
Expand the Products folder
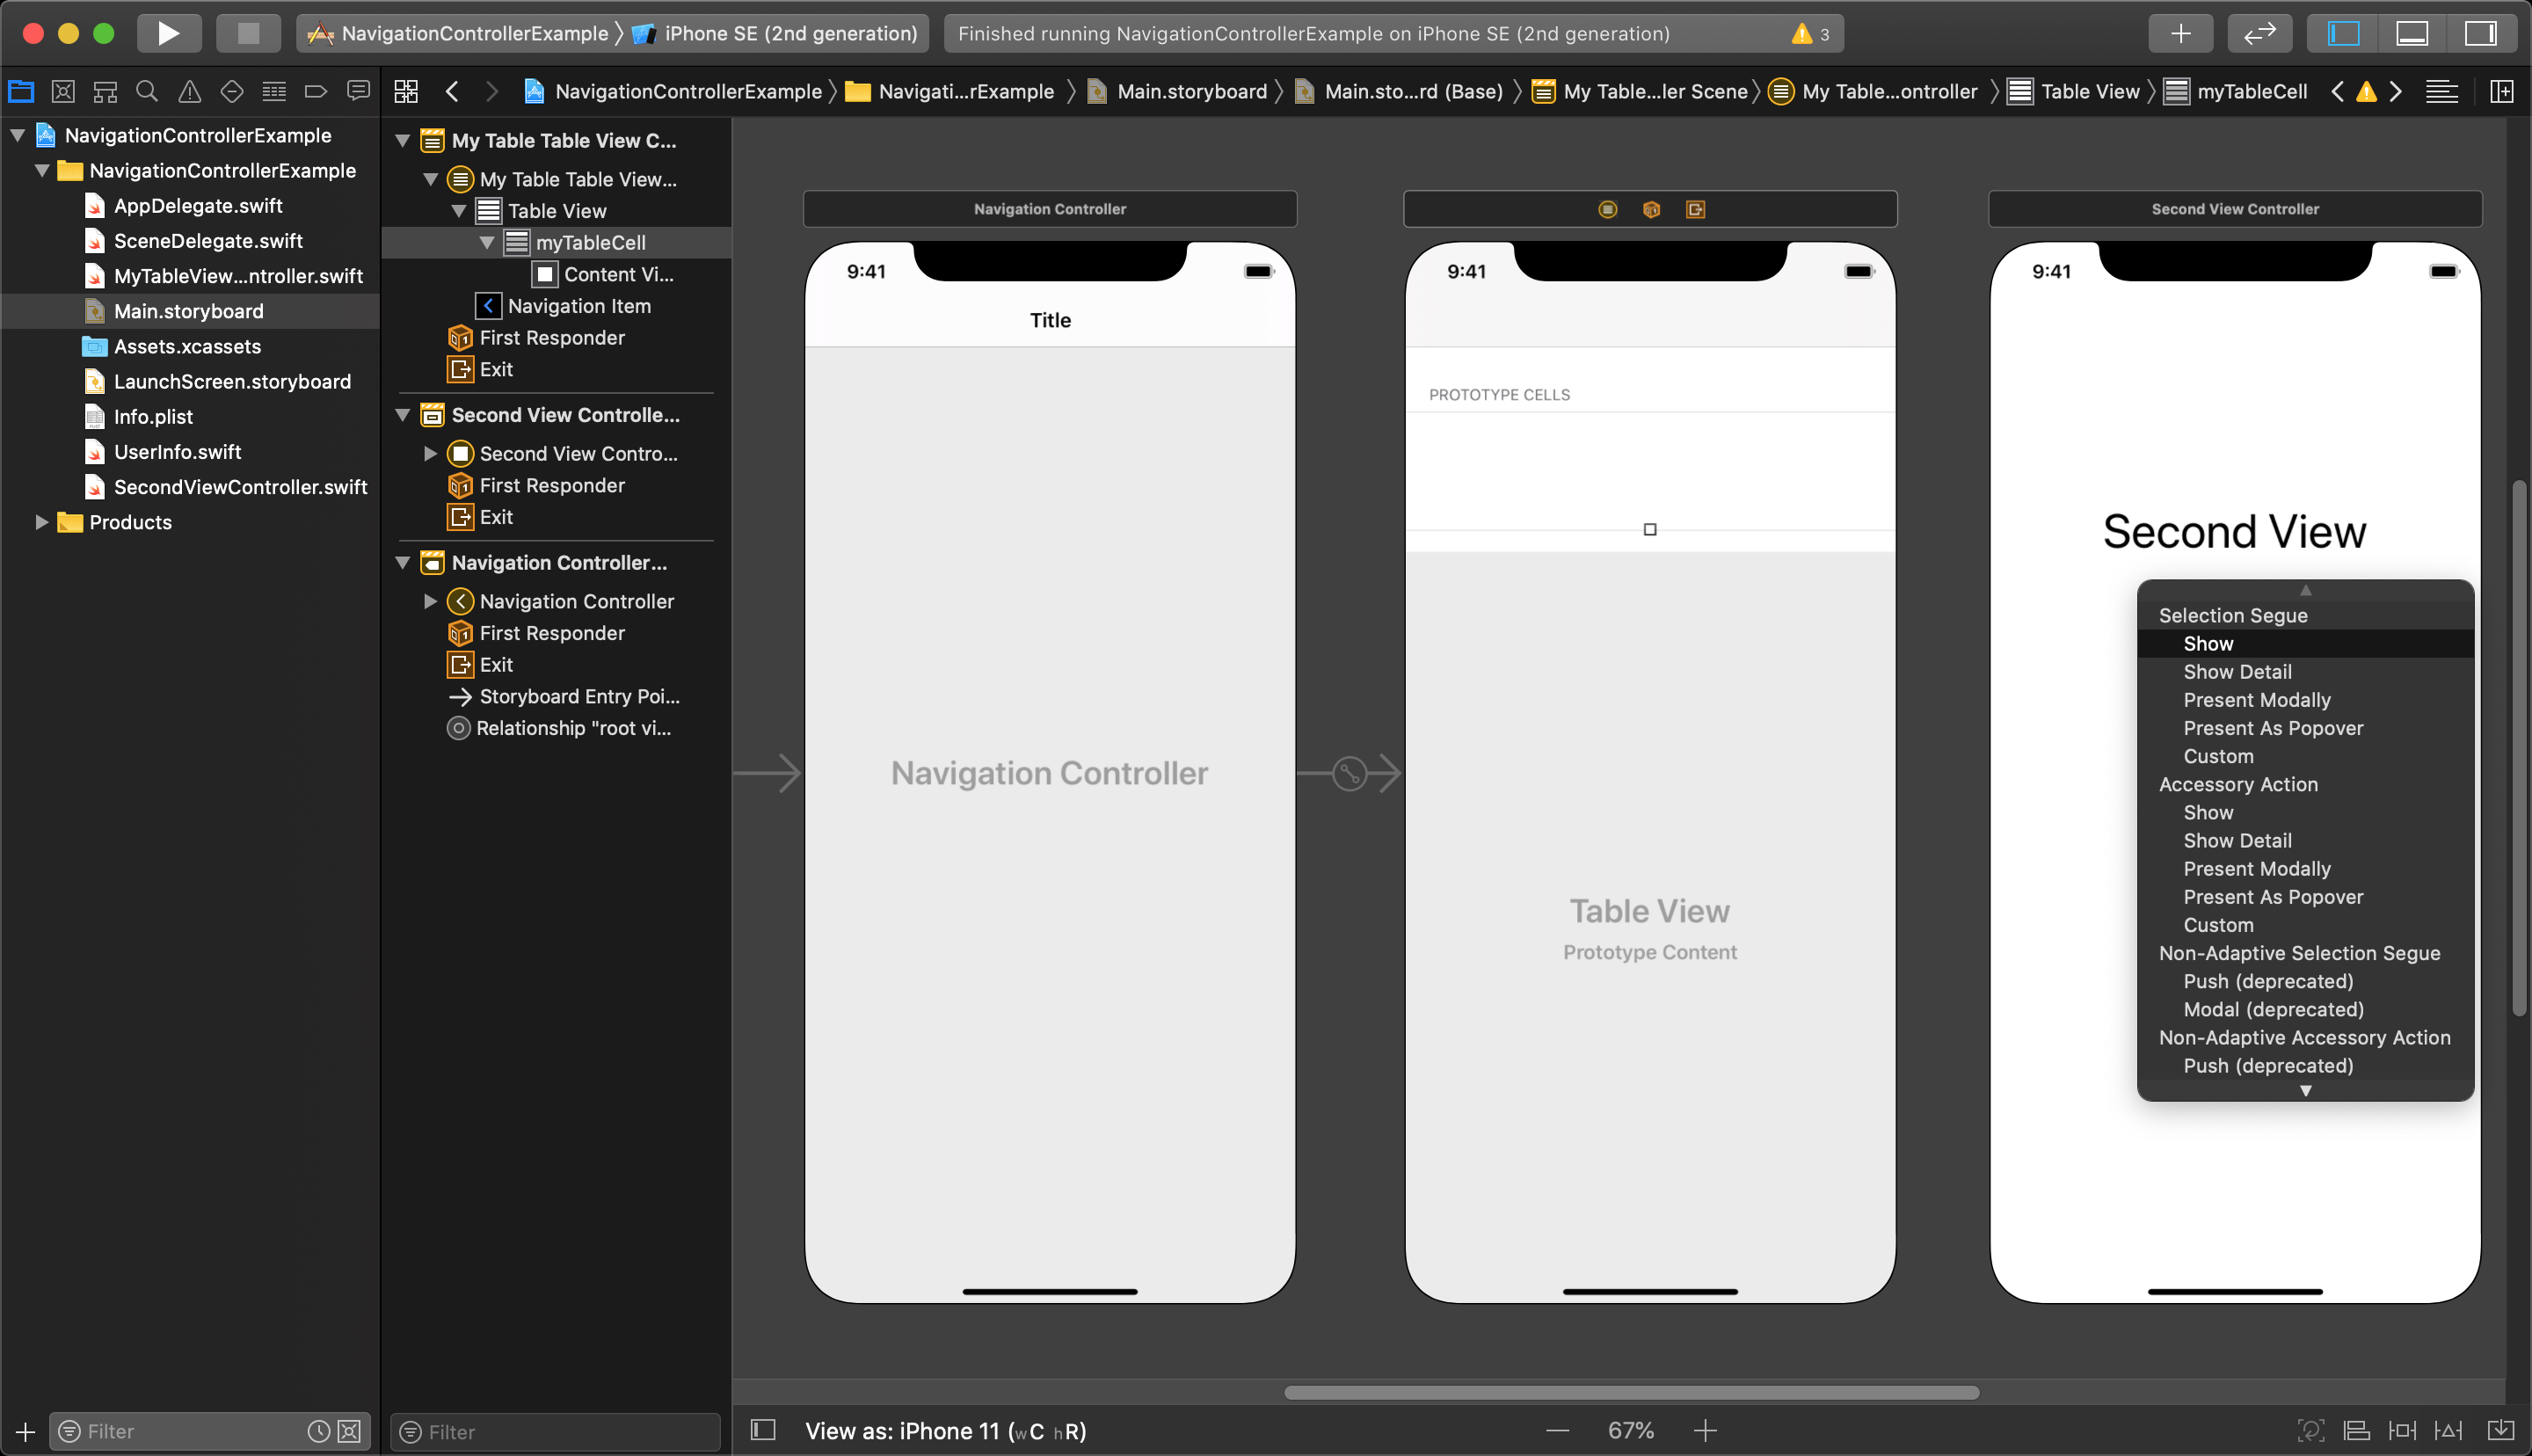(42, 522)
